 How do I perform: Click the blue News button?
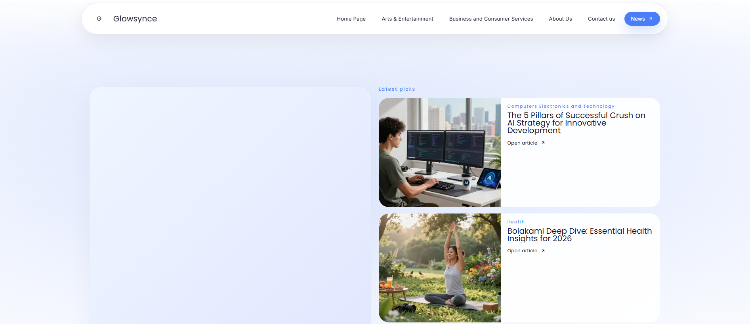[642, 19]
